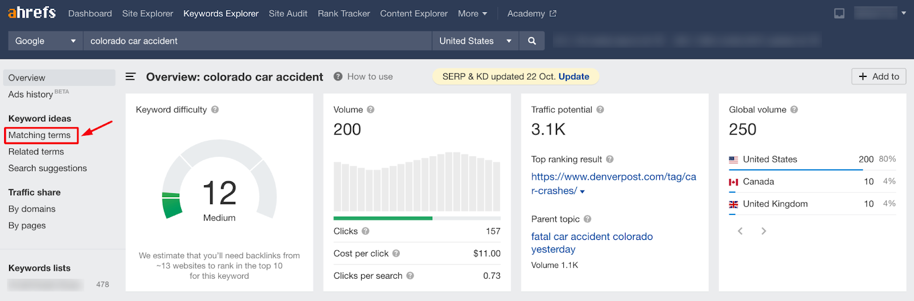Open parent topic fatal car accident colorado
The width and height of the screenshot is (914, 301).
tap(592, 243)
